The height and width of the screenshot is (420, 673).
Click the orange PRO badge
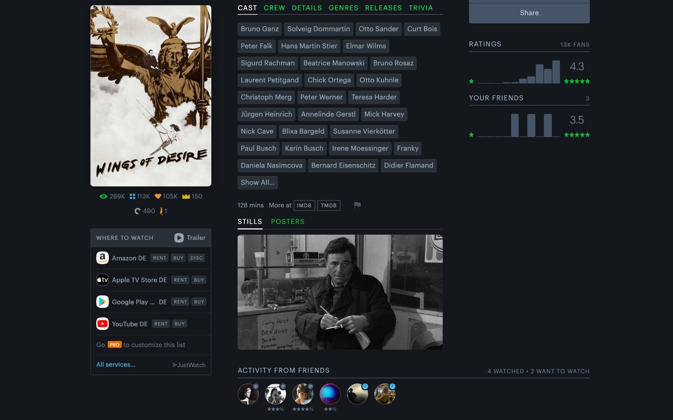click(x=115, y=345)
